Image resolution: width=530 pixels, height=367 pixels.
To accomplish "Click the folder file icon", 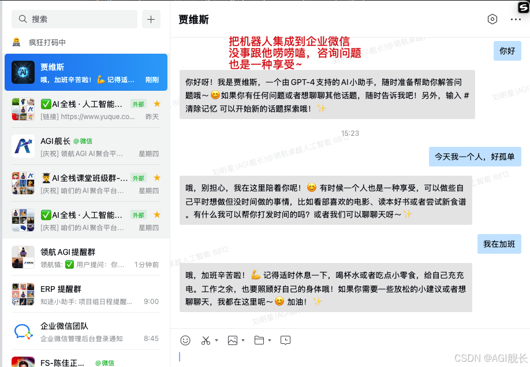I will 259,340.
